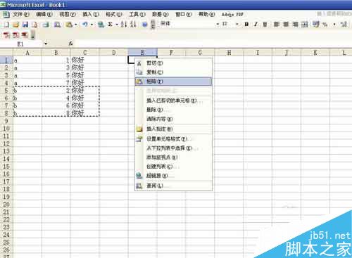Screen dimensions: 352x258
Task: Choose 粘贴 (Paste) in context menu
Action: pos(174,82)
